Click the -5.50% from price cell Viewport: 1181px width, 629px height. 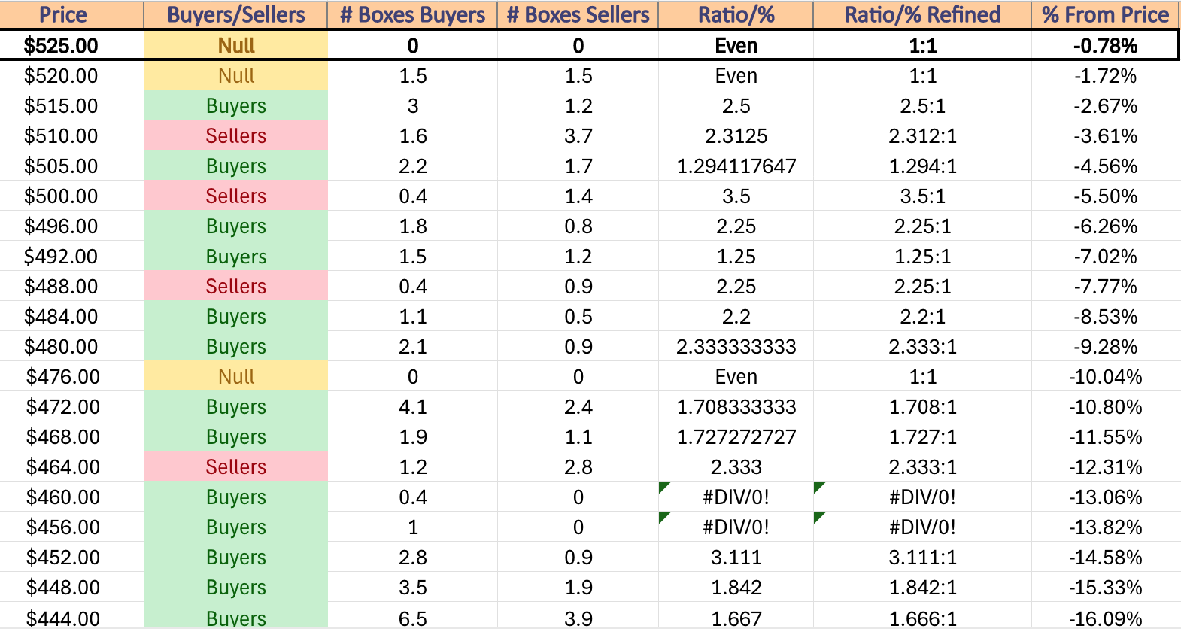[x=1105, y=196]
